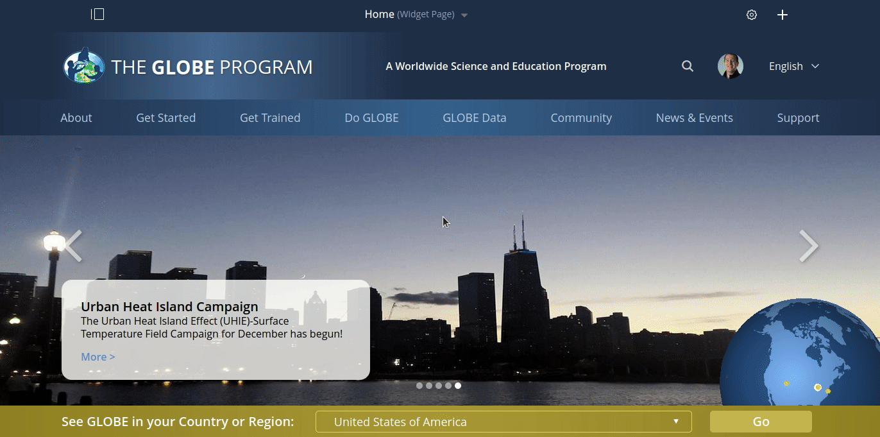This screenshot has height=437, width=880.
Task: Select the fourth carousel indicator dot
Action: pos(448,386)
